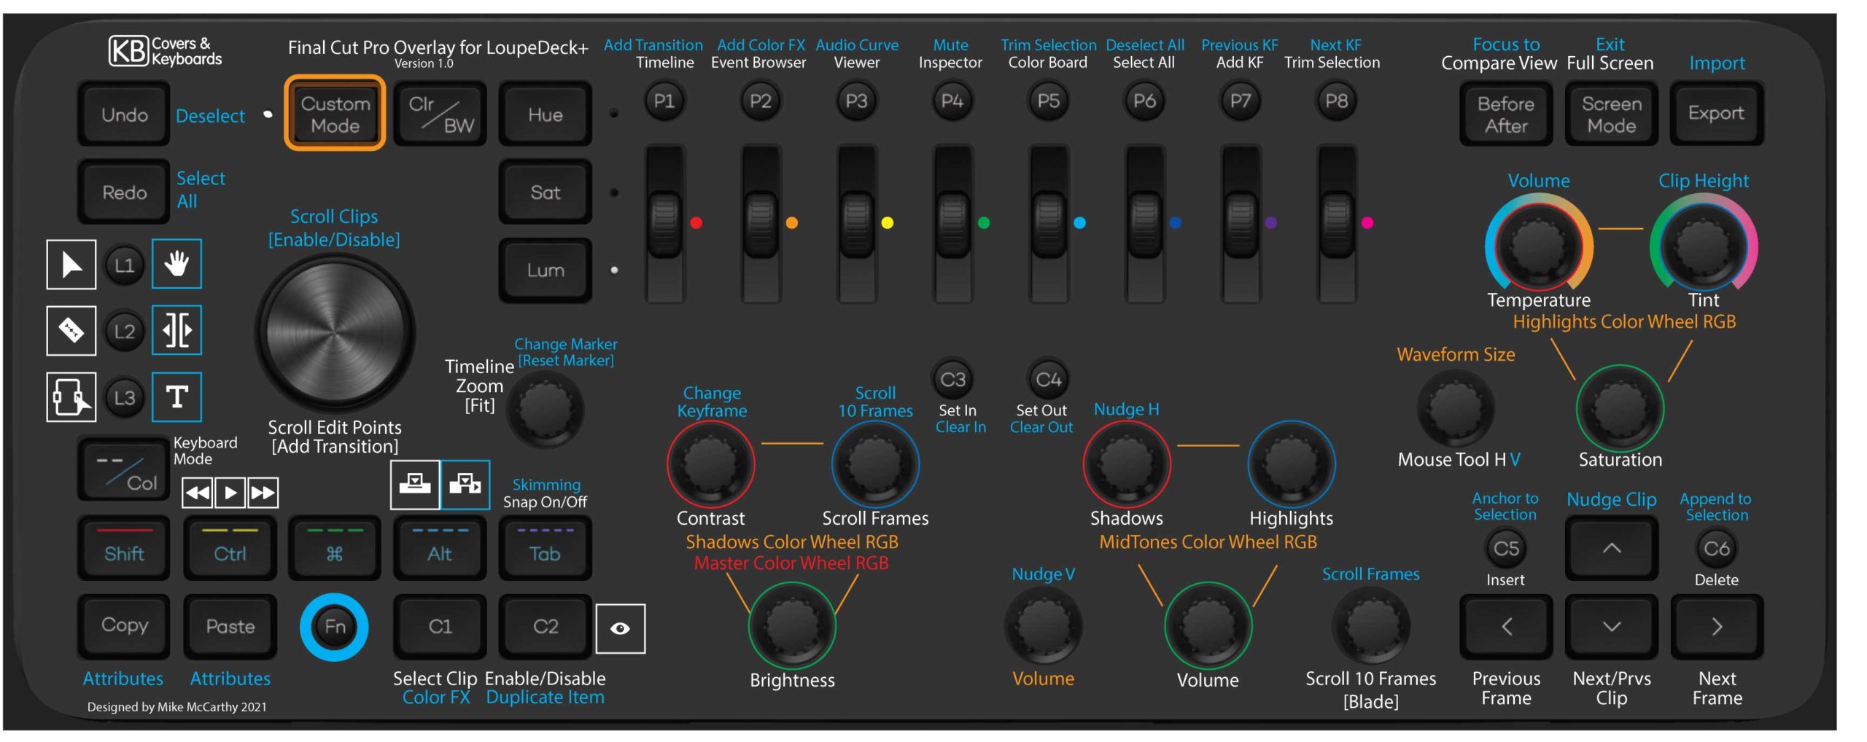
Task: Click the C1 Select Clip button
Action: [x=440, y=627]
